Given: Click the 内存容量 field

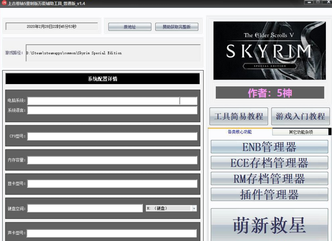Looking at the screenshot, I should click(112, 160).
